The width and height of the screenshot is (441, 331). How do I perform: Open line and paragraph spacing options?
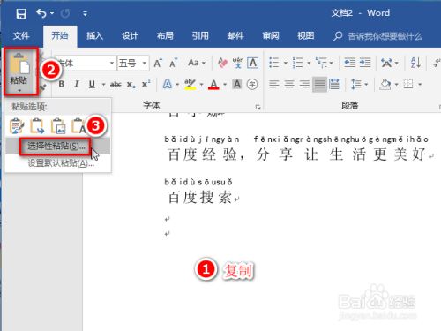coord(356,85)
